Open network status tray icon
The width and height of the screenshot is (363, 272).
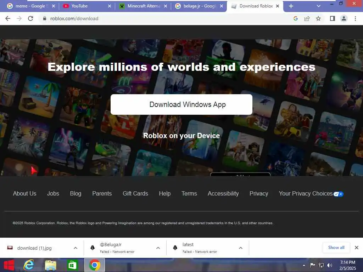[x=321, y=265]
